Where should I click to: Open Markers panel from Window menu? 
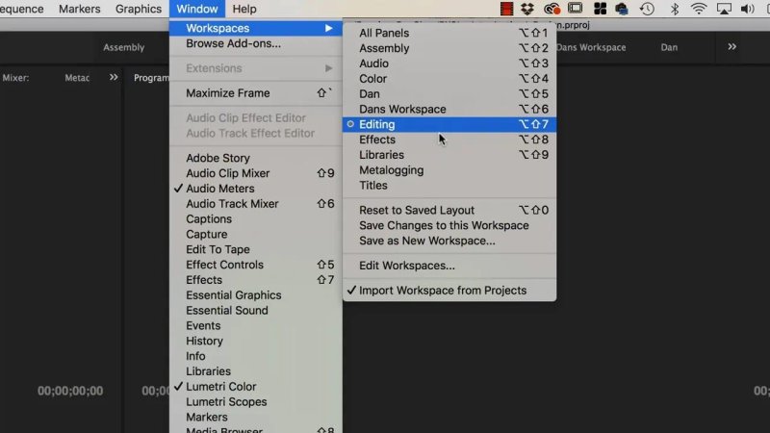[255, 418]
